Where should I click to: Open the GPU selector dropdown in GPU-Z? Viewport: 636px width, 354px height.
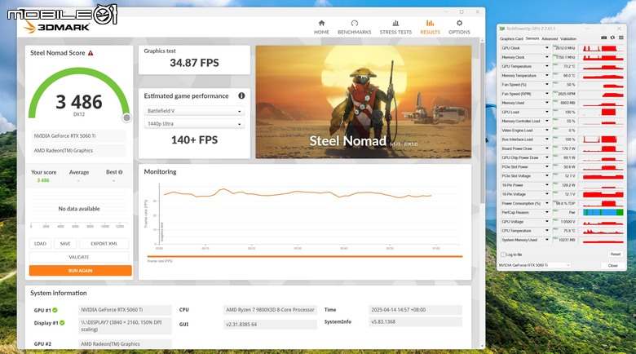pos(534,265)
